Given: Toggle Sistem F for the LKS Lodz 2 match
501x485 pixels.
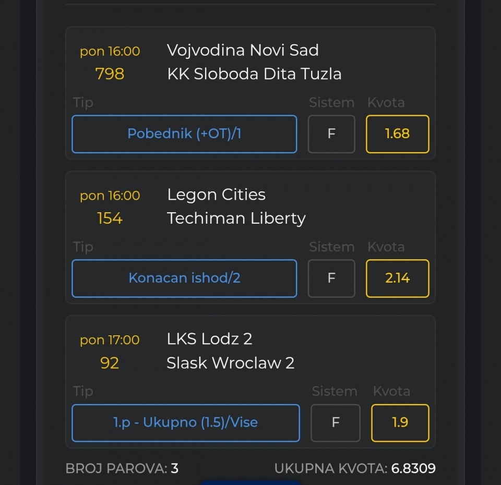Looking at the screenshot, I should (336, 422).
